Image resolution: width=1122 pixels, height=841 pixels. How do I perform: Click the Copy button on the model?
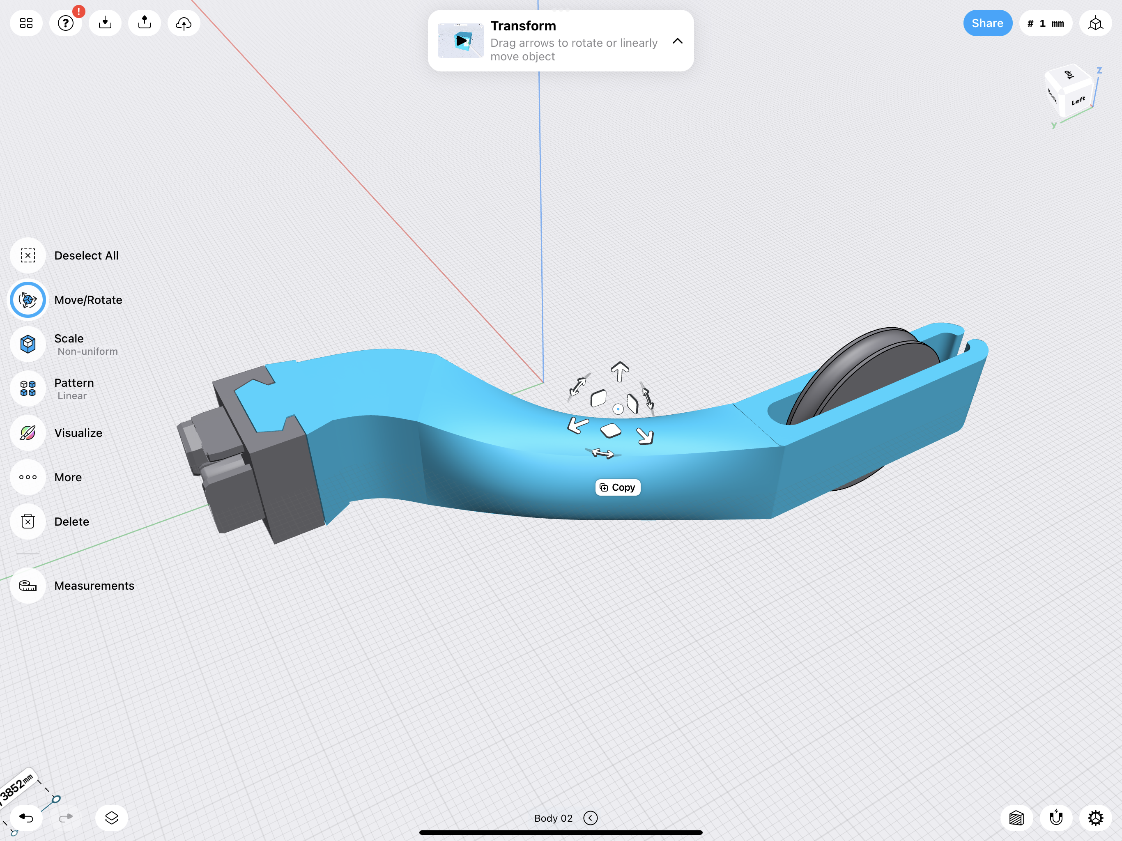click(617, 487)
